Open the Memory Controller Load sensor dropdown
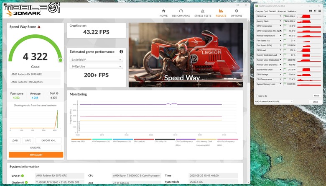This screenshot has height=186, width=326. click(280, 55)
